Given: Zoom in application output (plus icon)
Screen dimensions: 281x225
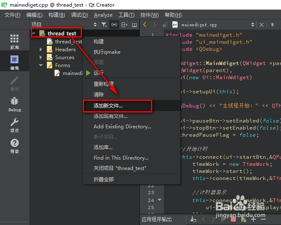Looking at the screenshot, I should (253, 219).
